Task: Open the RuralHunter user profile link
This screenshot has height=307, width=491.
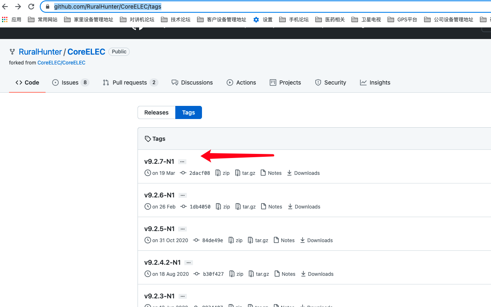Action: (40, 52)
